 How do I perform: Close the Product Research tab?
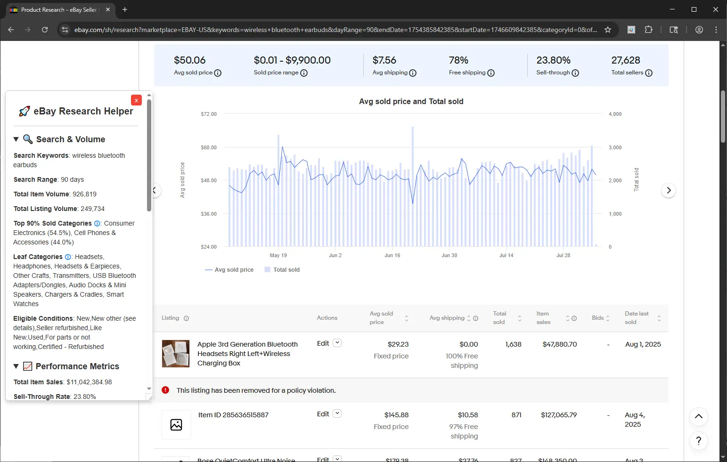[x=108, y=9]
